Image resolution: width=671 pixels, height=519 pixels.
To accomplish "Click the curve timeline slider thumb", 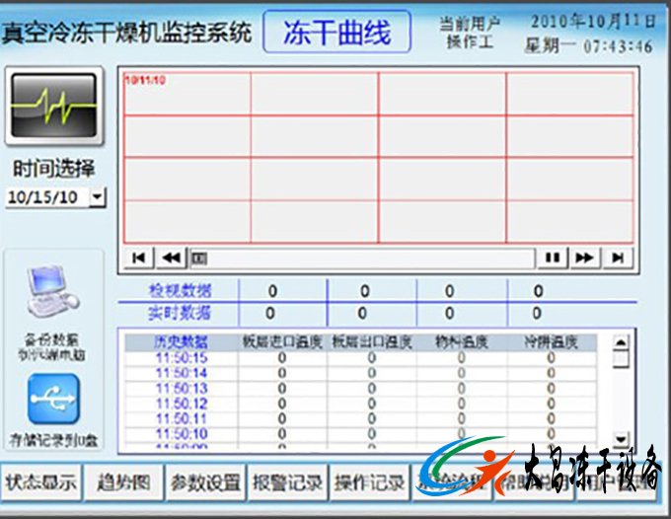I will [199, 258].
